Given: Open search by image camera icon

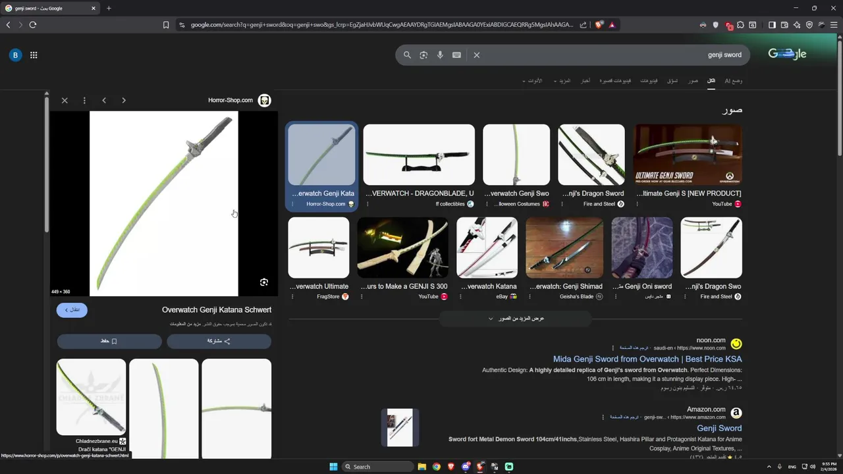Looking at the screenshot, I should coord(423,55).
